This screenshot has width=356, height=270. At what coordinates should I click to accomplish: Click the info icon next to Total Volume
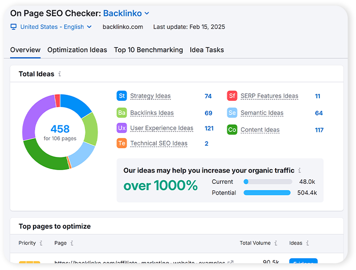[x=276, y=243]
